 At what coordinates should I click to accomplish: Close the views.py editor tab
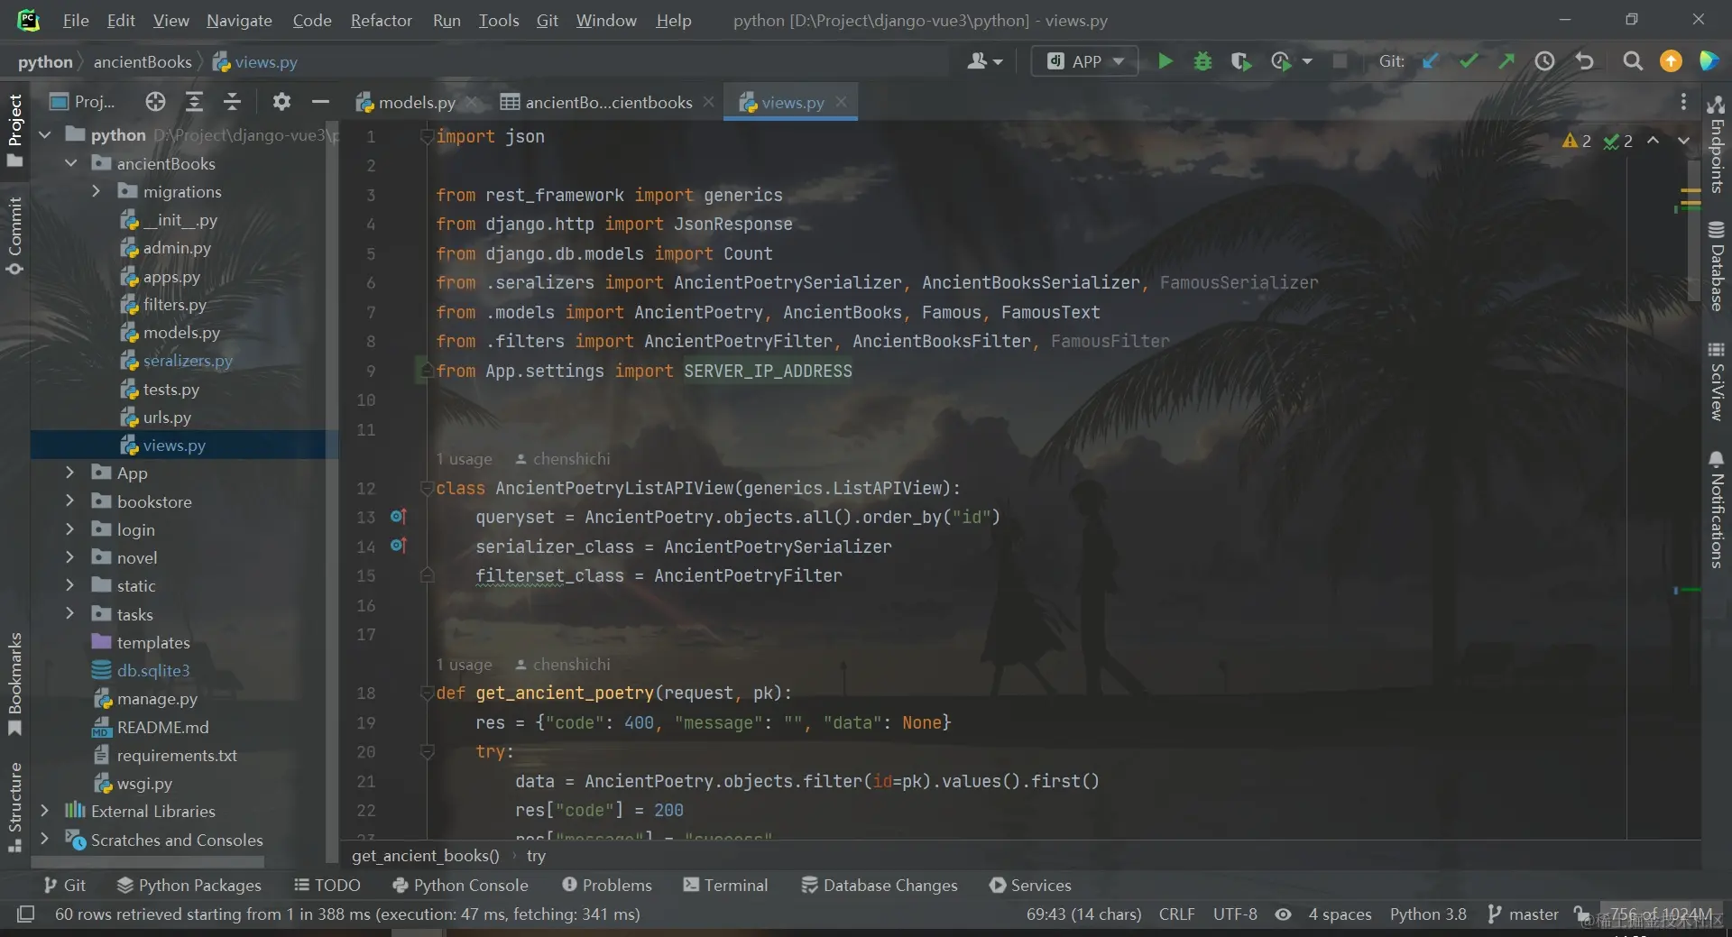[x=841, y=102]
